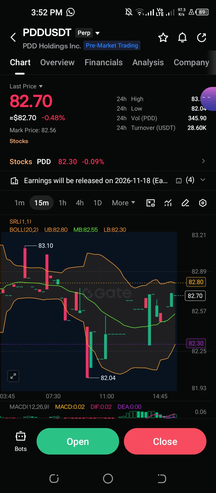Tap the 24h Turnover (USDT) value 28.60K

click(197, 128)
